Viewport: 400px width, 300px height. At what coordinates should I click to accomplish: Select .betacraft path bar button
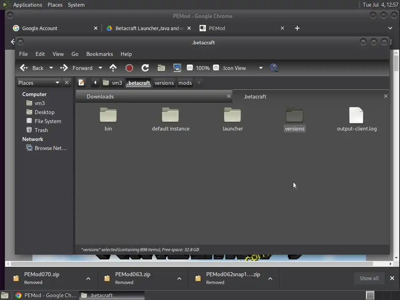139,83
